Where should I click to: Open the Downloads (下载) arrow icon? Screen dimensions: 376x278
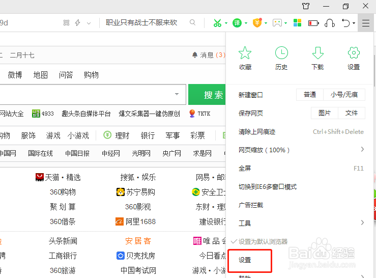317,53
